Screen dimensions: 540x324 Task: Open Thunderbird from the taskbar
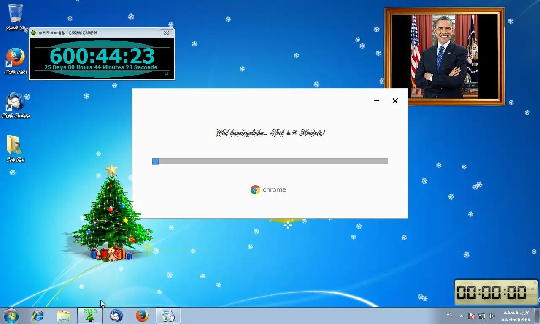coord(116,316)
